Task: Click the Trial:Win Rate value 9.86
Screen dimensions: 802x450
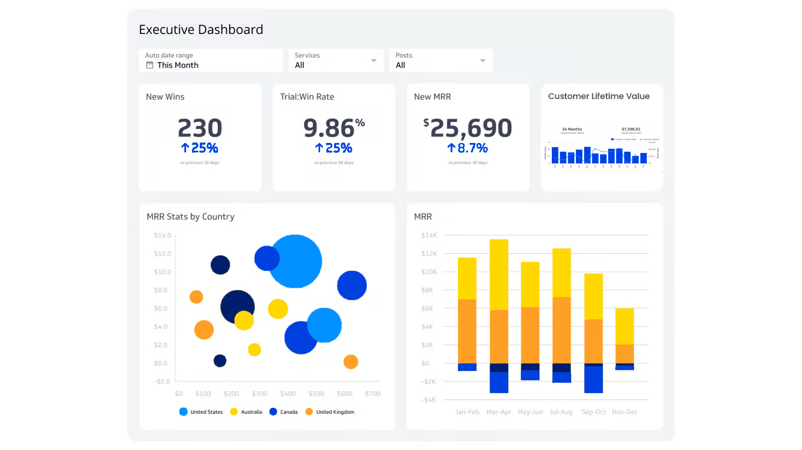Action: (x=329, y=128)
